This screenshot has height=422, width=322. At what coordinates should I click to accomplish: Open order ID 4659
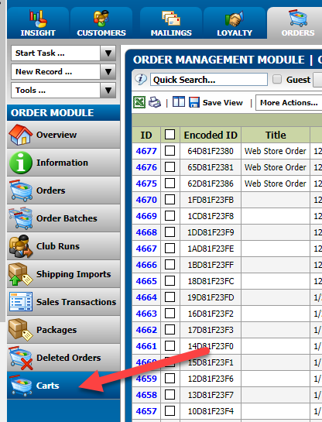pyautogui.click(x=146, y=379)
